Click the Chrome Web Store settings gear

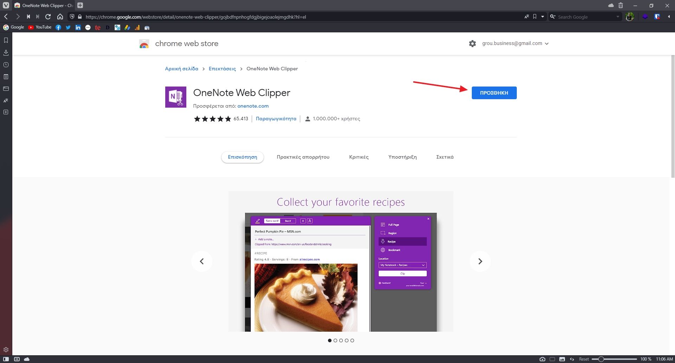472,44
